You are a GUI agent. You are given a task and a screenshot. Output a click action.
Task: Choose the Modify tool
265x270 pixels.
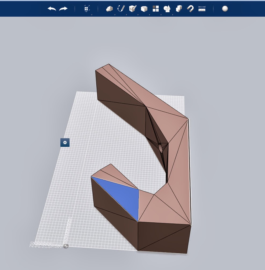(x=144, y=9)
